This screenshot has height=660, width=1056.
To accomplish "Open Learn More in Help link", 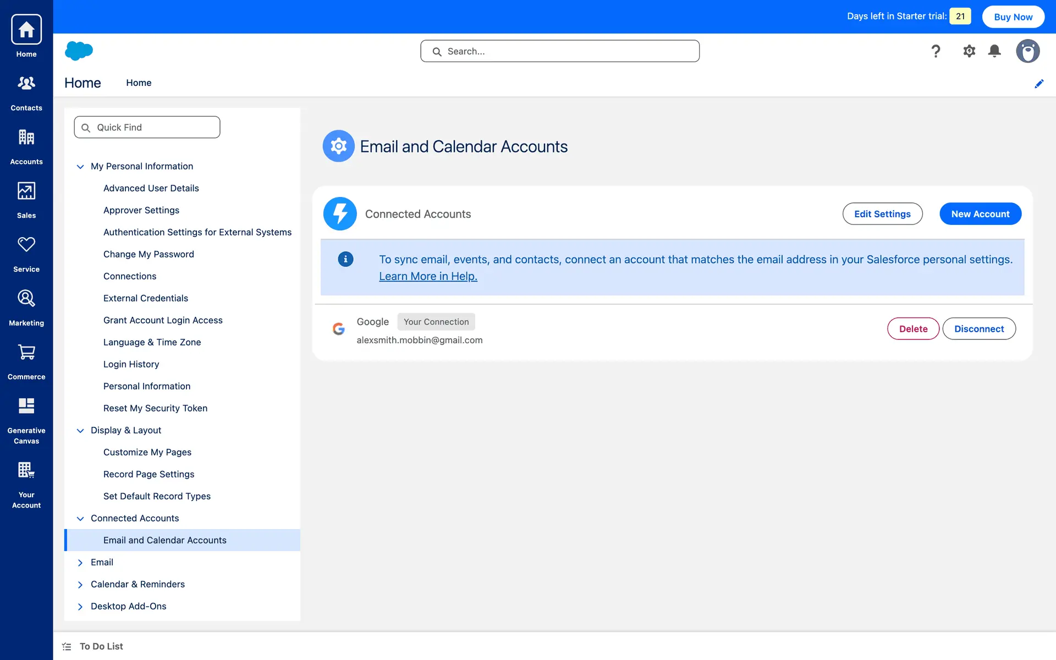I will pyautogui.click(x=428, y=277).
